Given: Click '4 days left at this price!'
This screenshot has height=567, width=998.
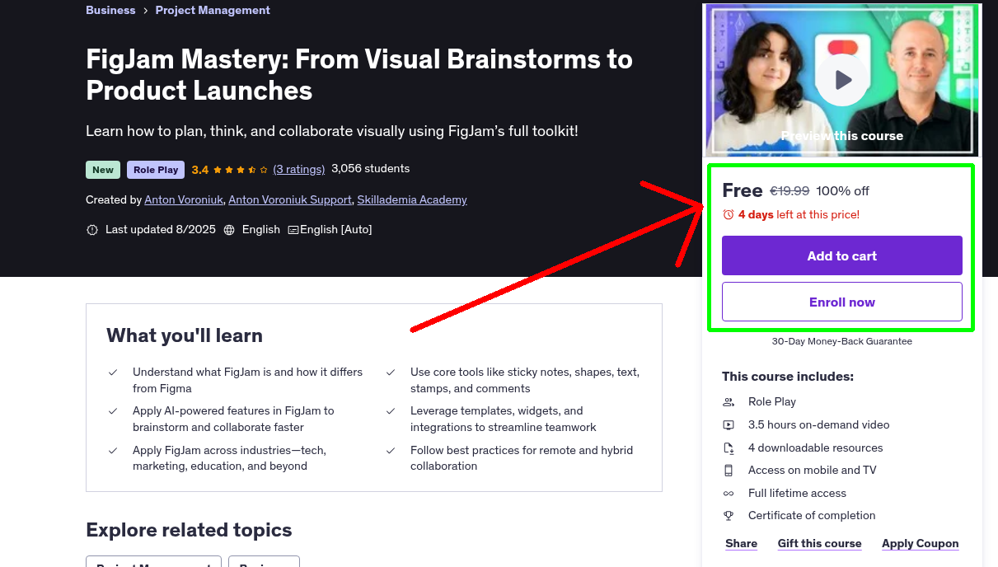Looking at the screenshot, I should click(799, 214).
